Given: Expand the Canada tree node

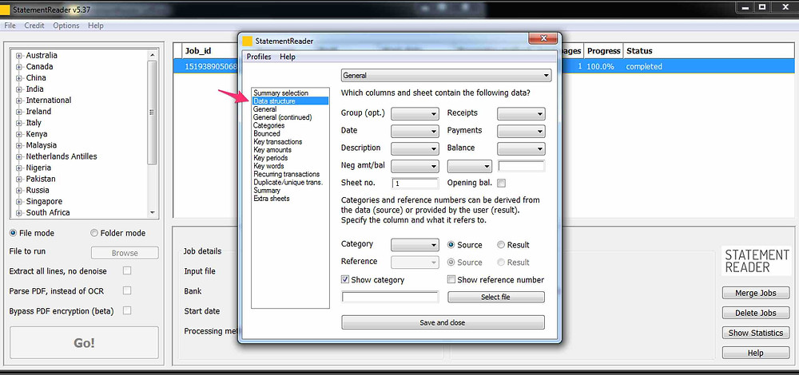Looking at the screenshot, I should [x=19, y=67].
